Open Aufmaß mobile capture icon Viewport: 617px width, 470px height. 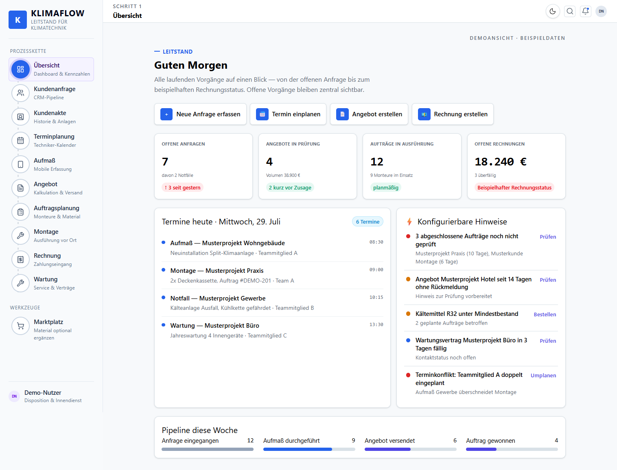point(20,164)
